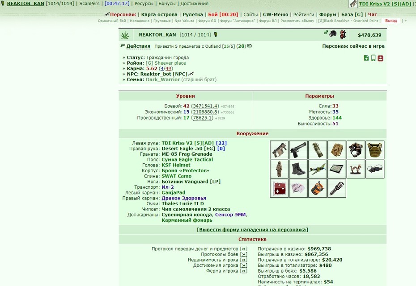
Task: Click Разместить объяву link
Action: (297, 21)
